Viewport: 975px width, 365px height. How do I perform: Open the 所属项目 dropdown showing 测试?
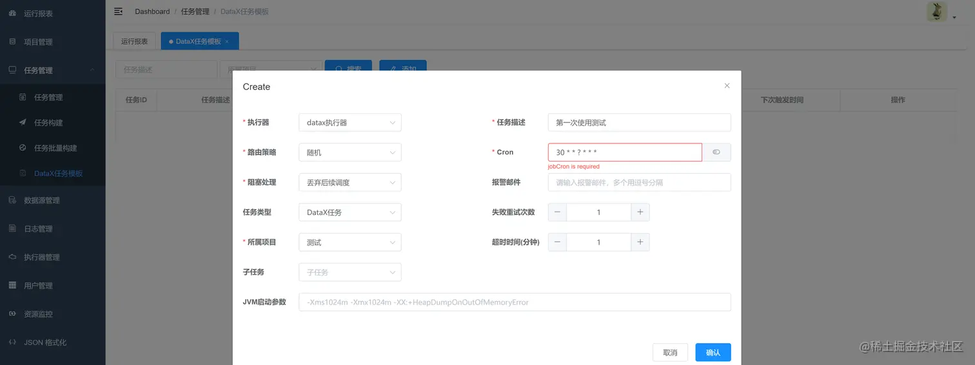350,242
